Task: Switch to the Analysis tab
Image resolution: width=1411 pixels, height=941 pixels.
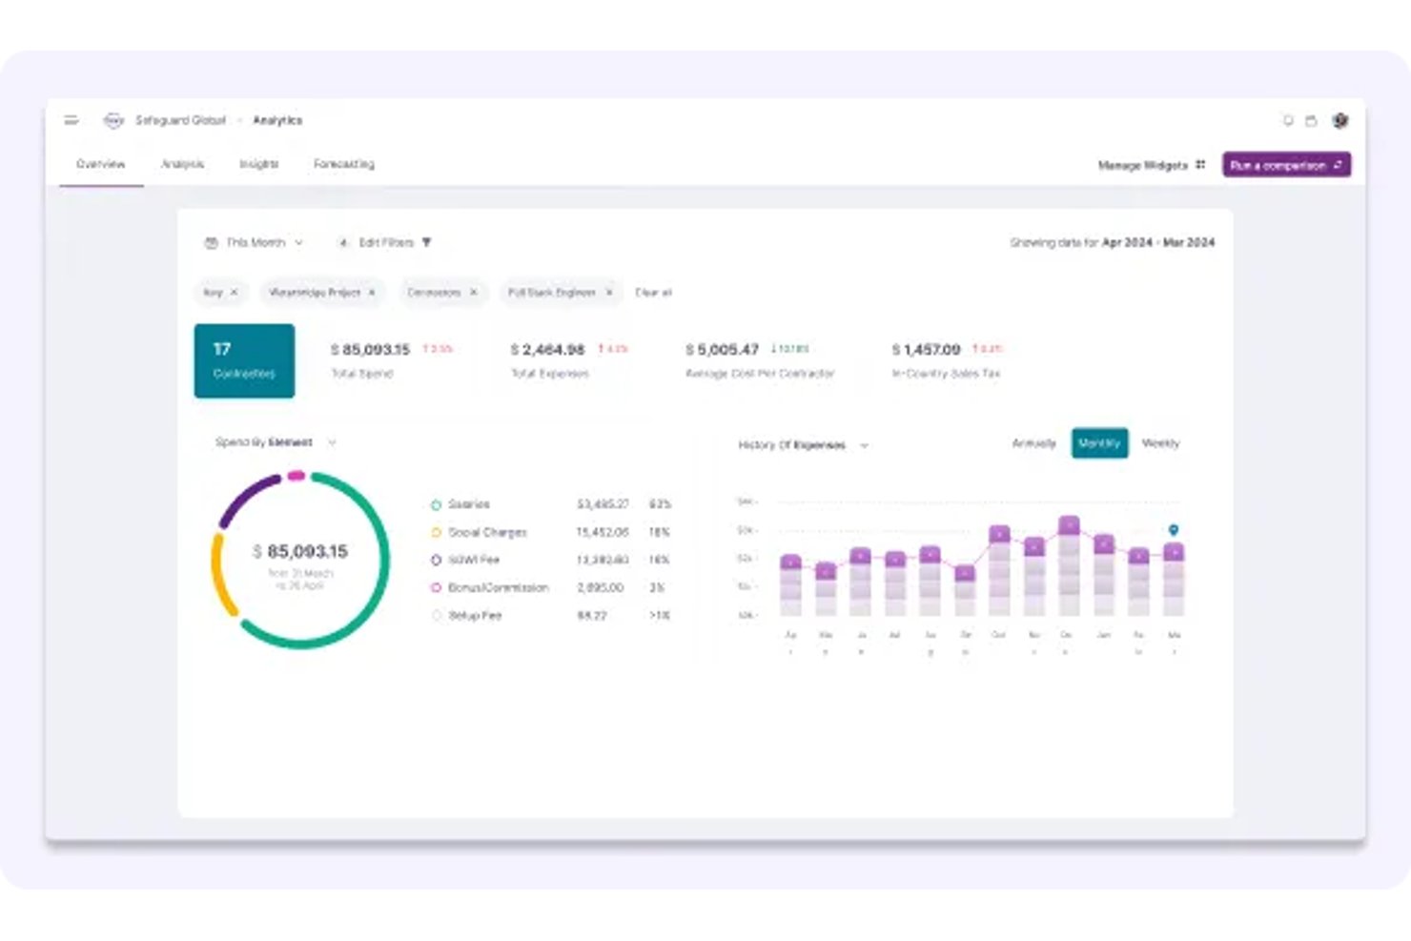Action: click(x=182, y=164)
